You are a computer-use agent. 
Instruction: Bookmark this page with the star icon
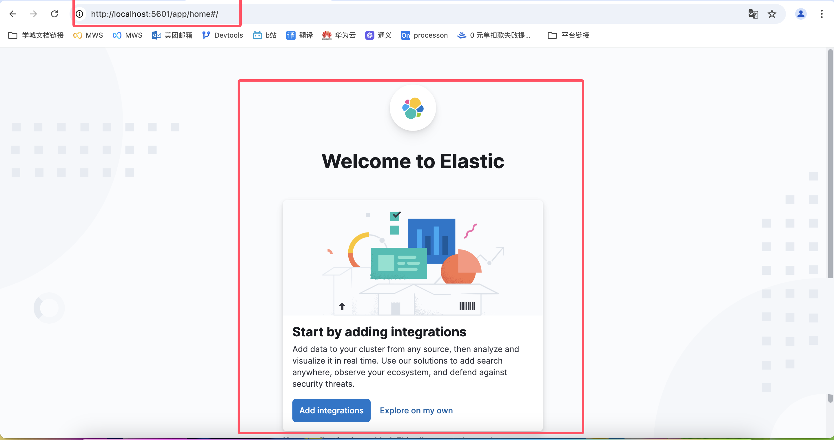(772, 14)
